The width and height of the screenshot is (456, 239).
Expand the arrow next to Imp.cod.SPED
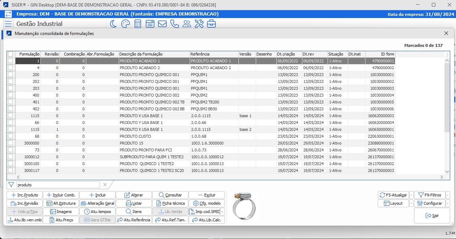tap(222, 212)
